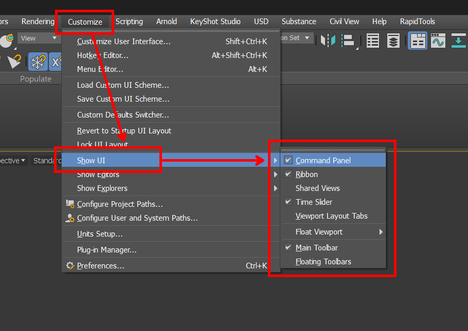This screenshot has height=331, width=468.
Task: Open the Civil View menu
Action: pos(344,22)
